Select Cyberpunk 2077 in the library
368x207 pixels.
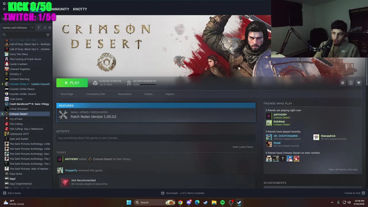pyautogui.click(x=19, y=134)
